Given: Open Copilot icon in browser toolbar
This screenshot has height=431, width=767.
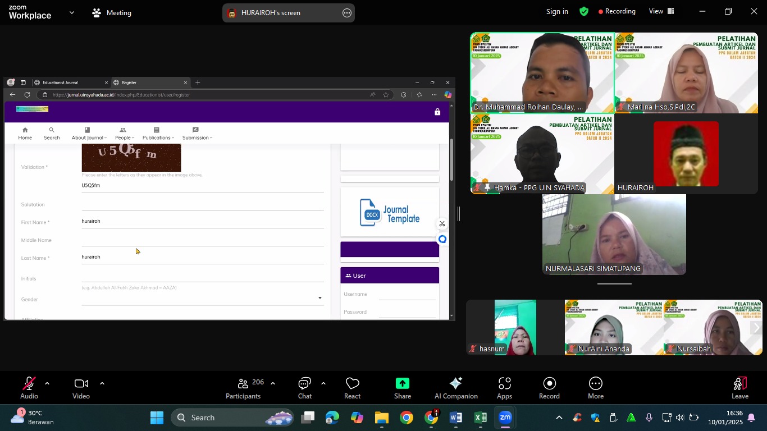Looking at the screenshot, I should pos(448,95).
